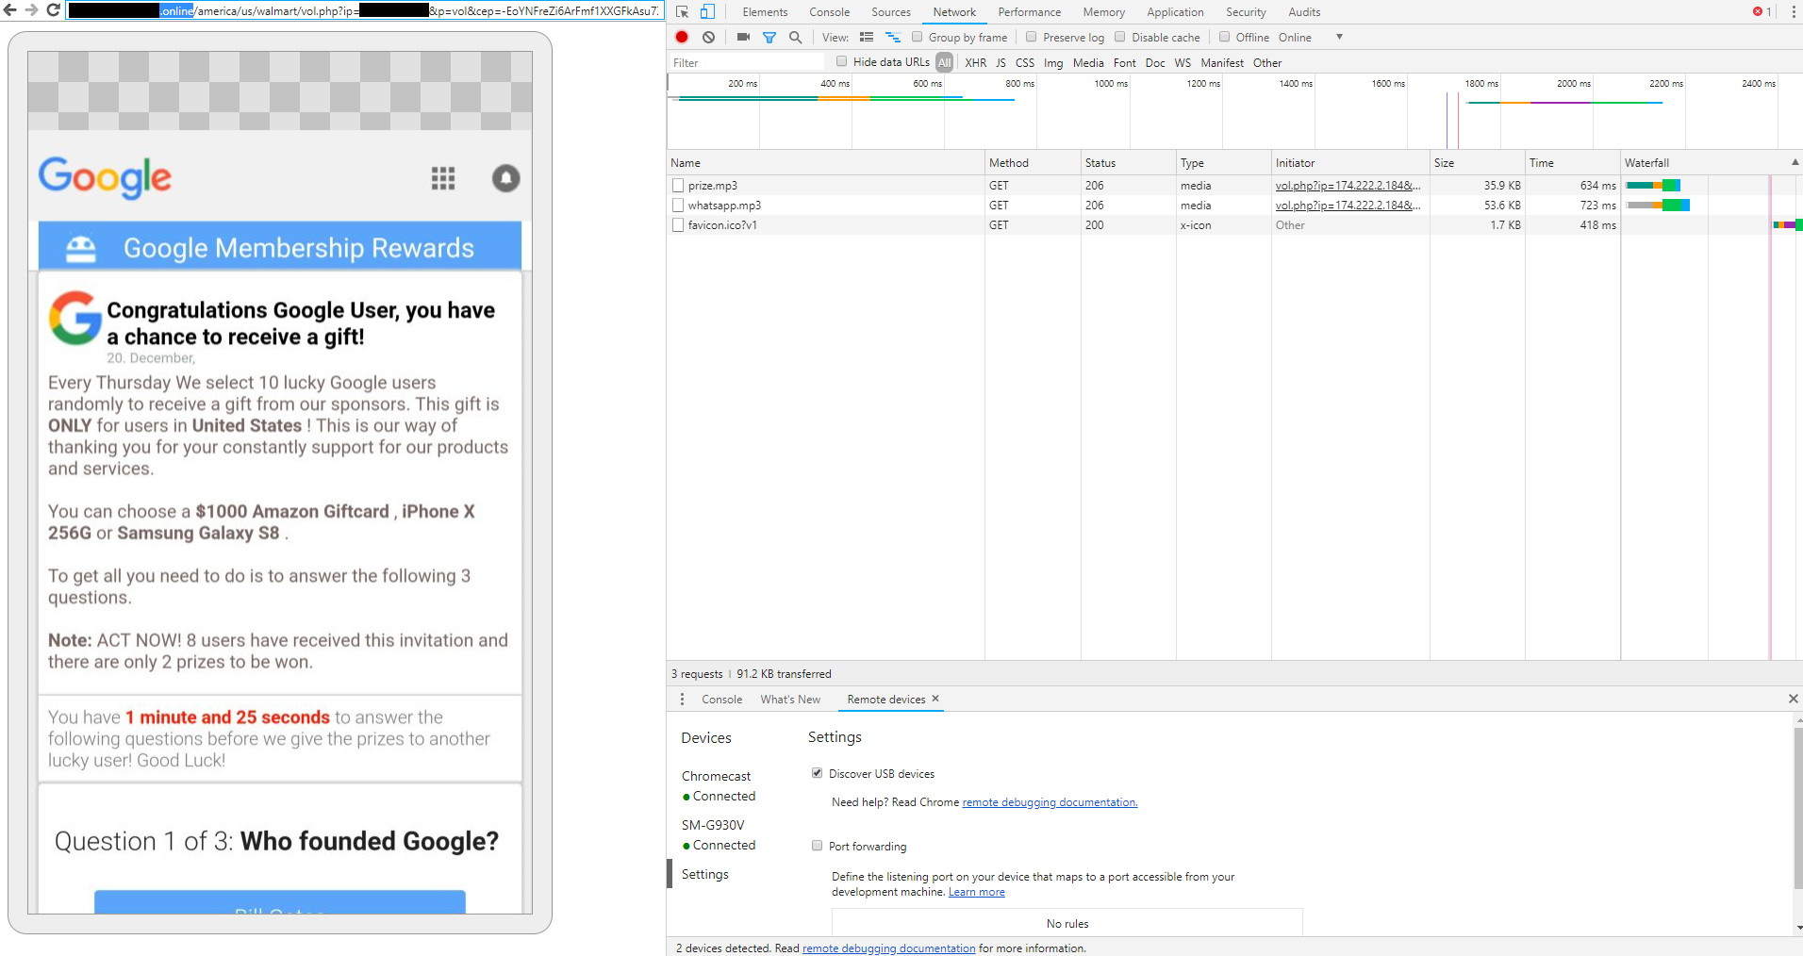Capture screenshots with the camera icon
The width and height of the screenshot is (1803, 956).
click(743, 37)
